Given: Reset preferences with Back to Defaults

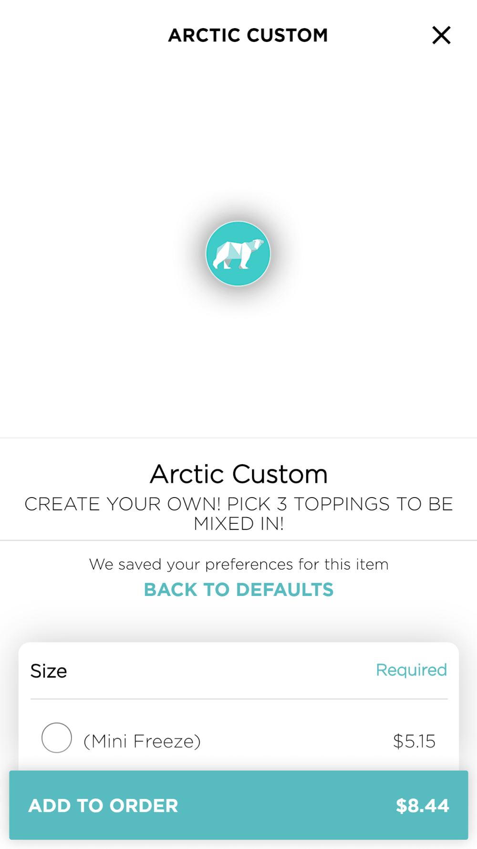Looking at the screenshot, I should pyautogui.click(x=238, y=590).
